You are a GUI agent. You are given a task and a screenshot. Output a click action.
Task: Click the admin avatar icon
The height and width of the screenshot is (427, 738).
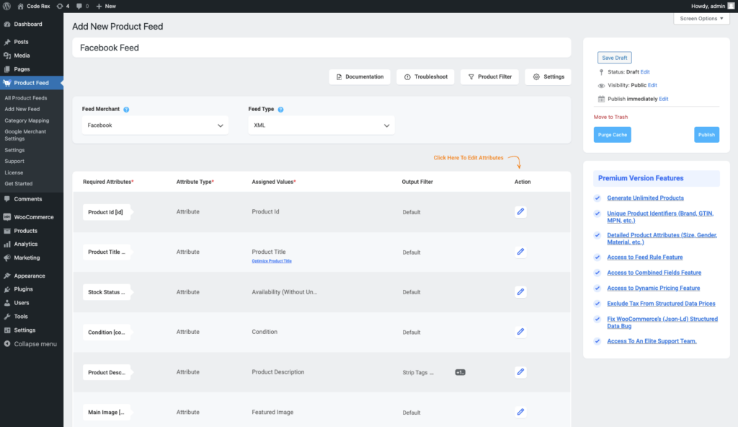click(731, 6)
